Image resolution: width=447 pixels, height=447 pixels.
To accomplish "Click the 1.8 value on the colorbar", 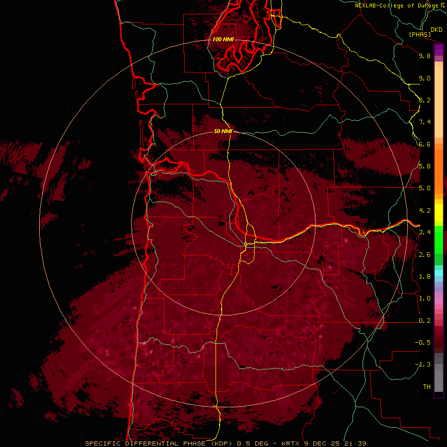I will click(425, 277).
